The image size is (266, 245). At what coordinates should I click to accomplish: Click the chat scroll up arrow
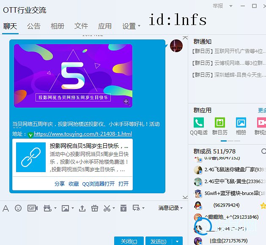pos(185,38)
